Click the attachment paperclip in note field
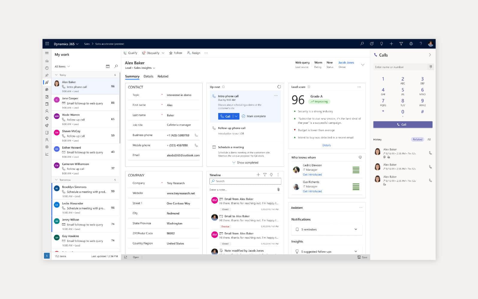 (x=278, y=190)
